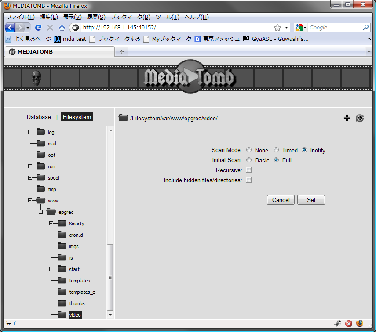Go to the Firefox home page
376x332 pixels.
point(62,28)
